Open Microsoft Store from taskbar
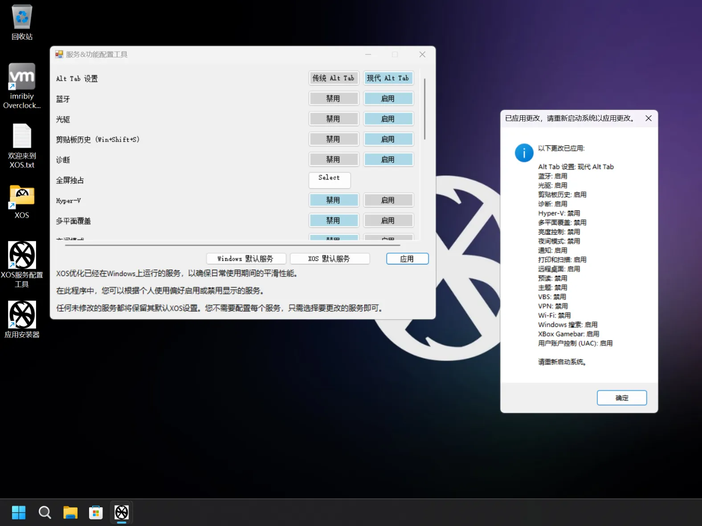This screenshot has height=526, width=702. coord(96,513)
